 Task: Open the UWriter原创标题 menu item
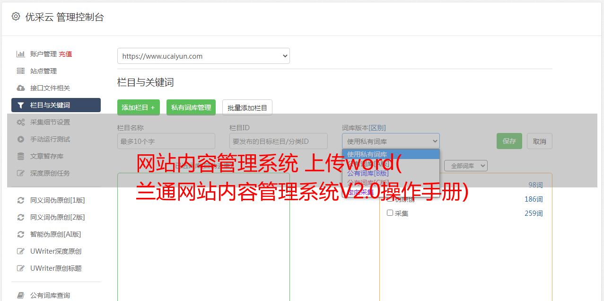(56, 268)
